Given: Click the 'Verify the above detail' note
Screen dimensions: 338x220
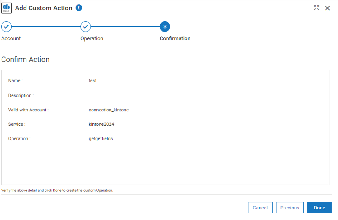Looking at the screenshot, I should tap(57, 190).
